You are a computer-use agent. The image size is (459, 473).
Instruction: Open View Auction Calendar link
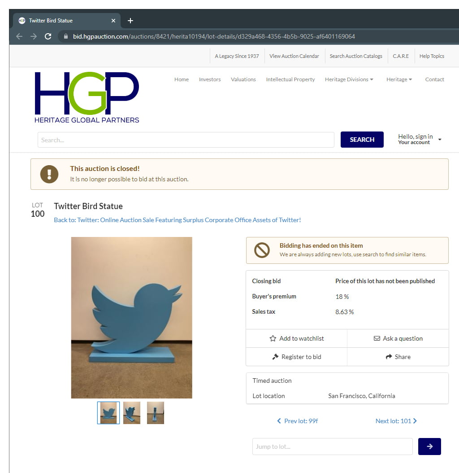tap(294, 56)
